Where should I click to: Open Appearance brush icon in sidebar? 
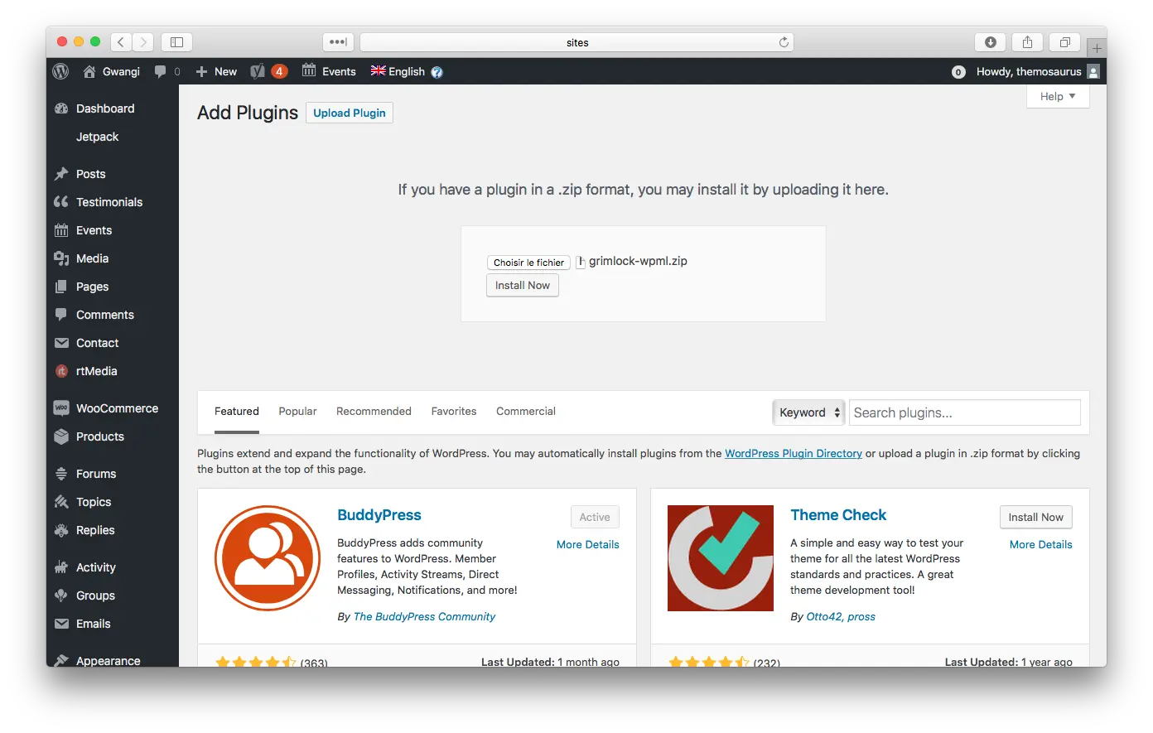[x=61, y=660]
